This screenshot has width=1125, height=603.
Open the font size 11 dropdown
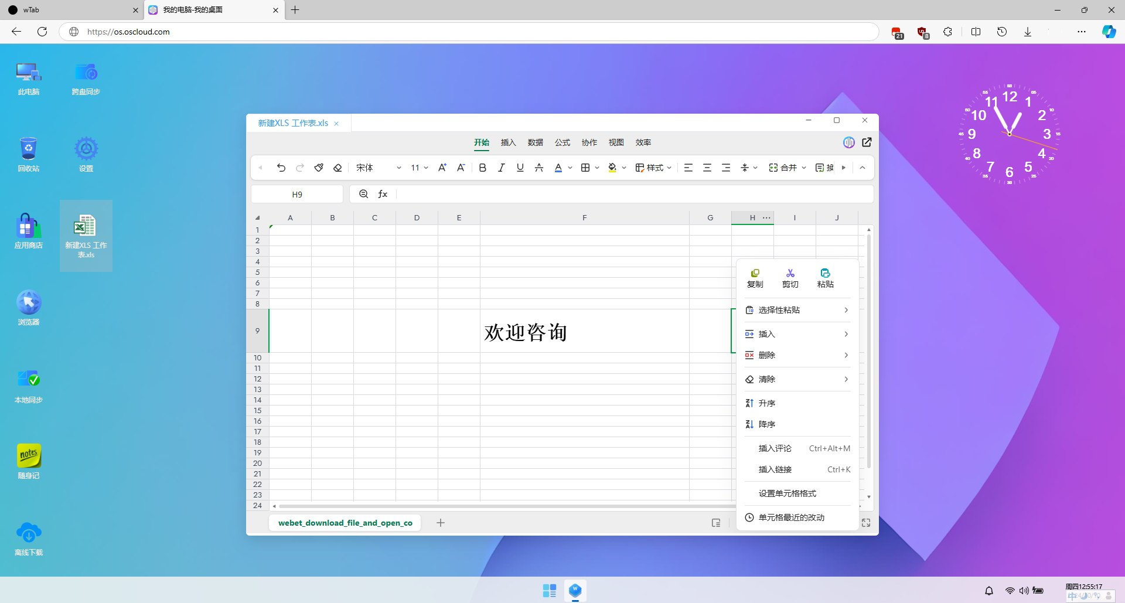pyautogui.click(x=420, y=168)
